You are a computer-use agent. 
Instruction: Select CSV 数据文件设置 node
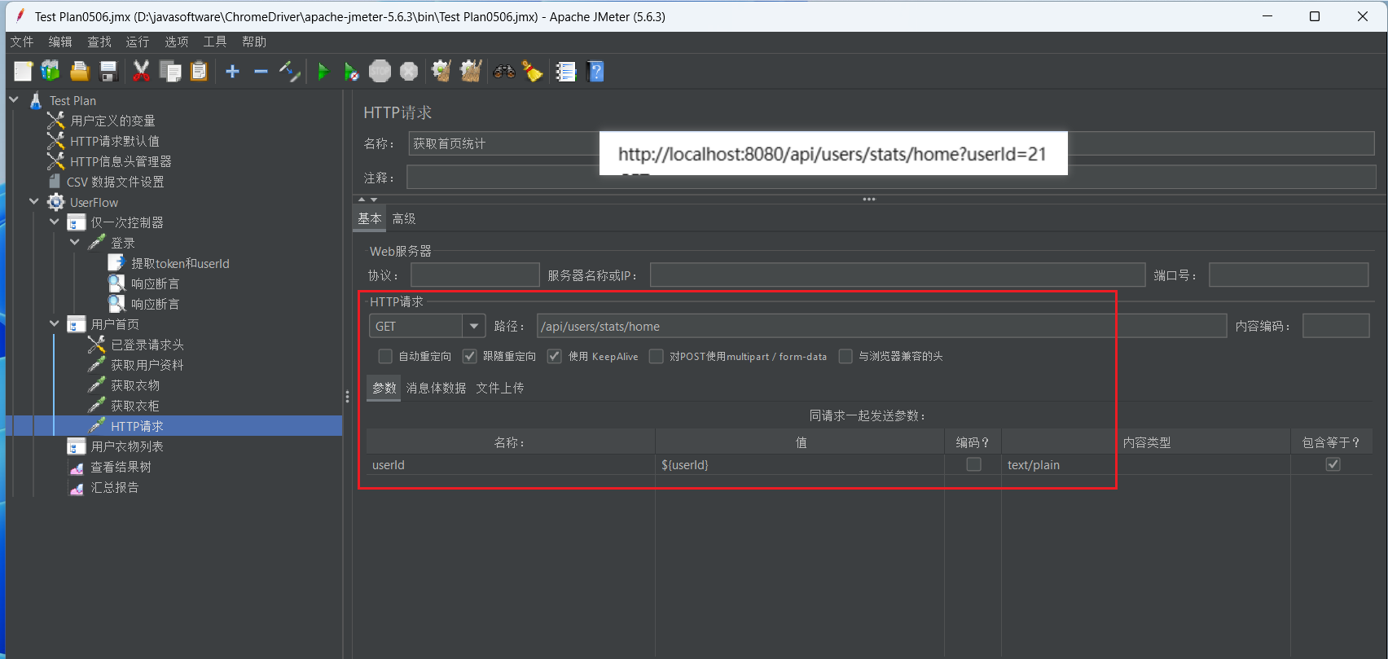pos(115,182)
